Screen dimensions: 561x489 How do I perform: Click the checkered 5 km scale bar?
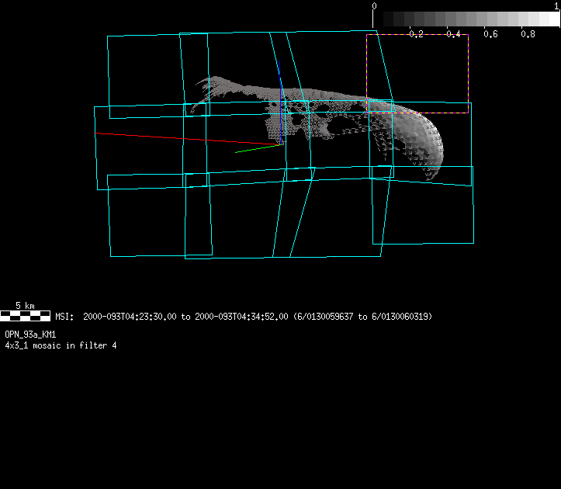(25, 316)
